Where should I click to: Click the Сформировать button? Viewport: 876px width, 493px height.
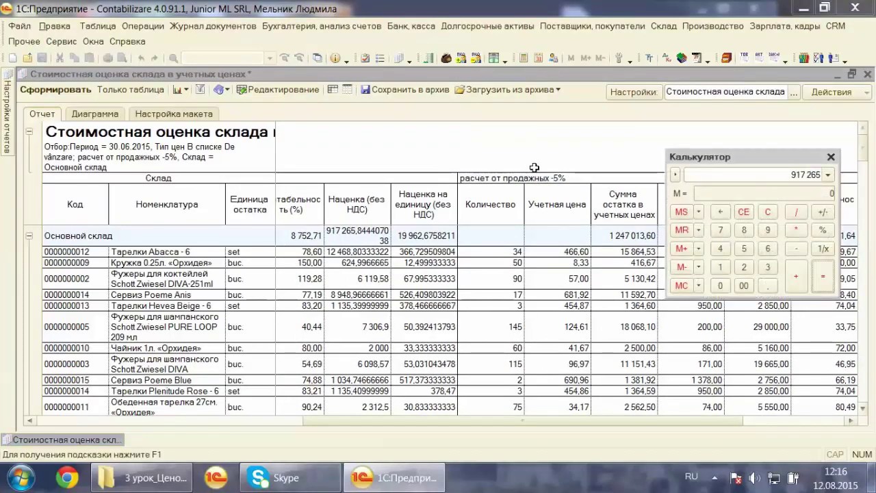(55, 90)
